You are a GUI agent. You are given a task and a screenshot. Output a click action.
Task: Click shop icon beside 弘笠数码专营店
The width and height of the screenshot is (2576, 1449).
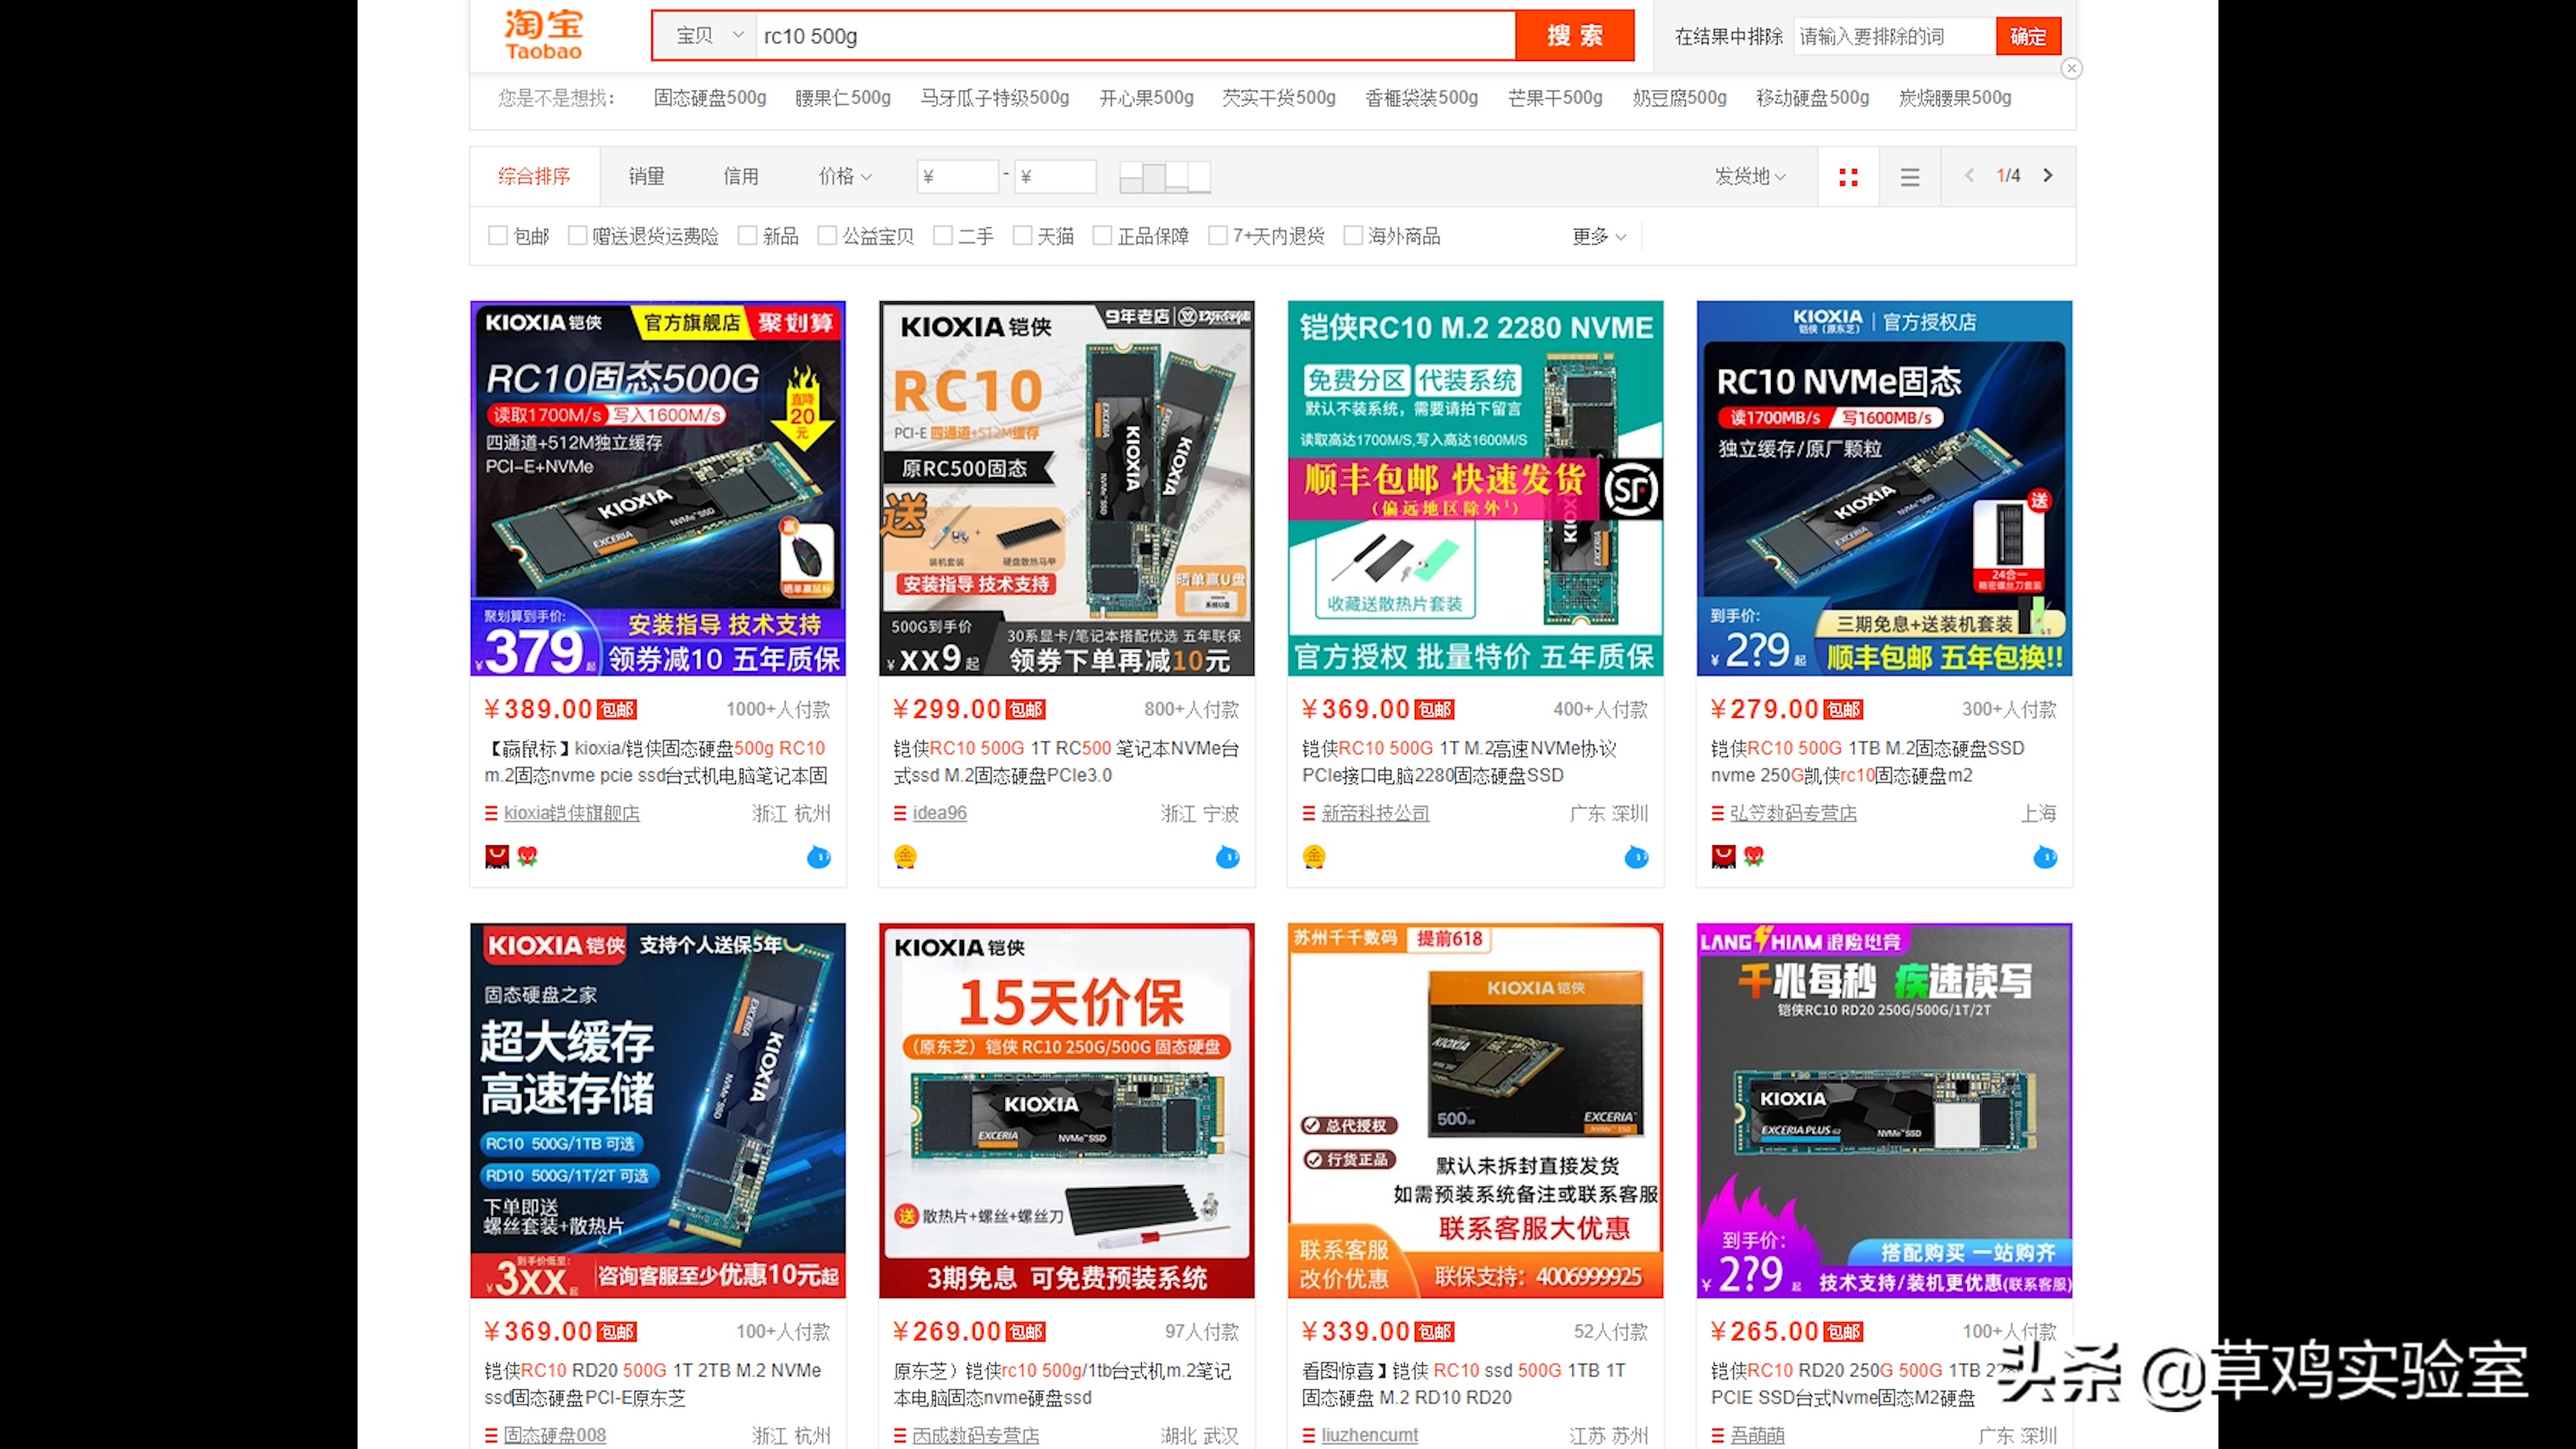(1718, 814)
